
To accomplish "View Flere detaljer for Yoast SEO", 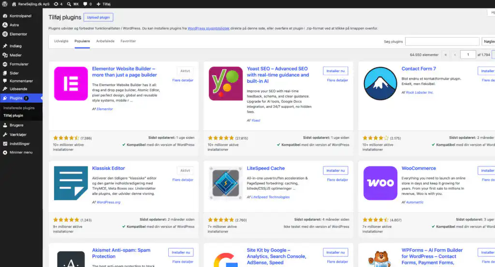I will coord(337,80).
